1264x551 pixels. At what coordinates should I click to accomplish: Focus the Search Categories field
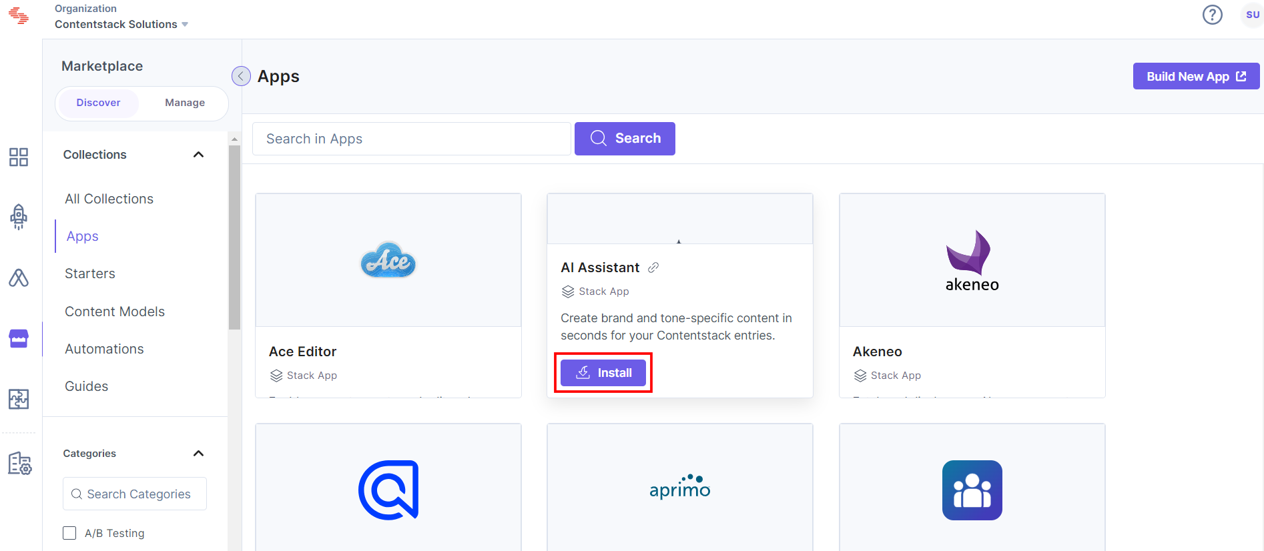[135, 494]
